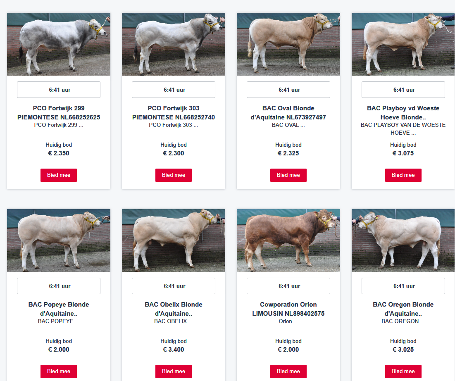Viewport: 455px width, 381px height.
Task: Click Bied mee for PCO Fortwijk 299
Action: [59, 175]
